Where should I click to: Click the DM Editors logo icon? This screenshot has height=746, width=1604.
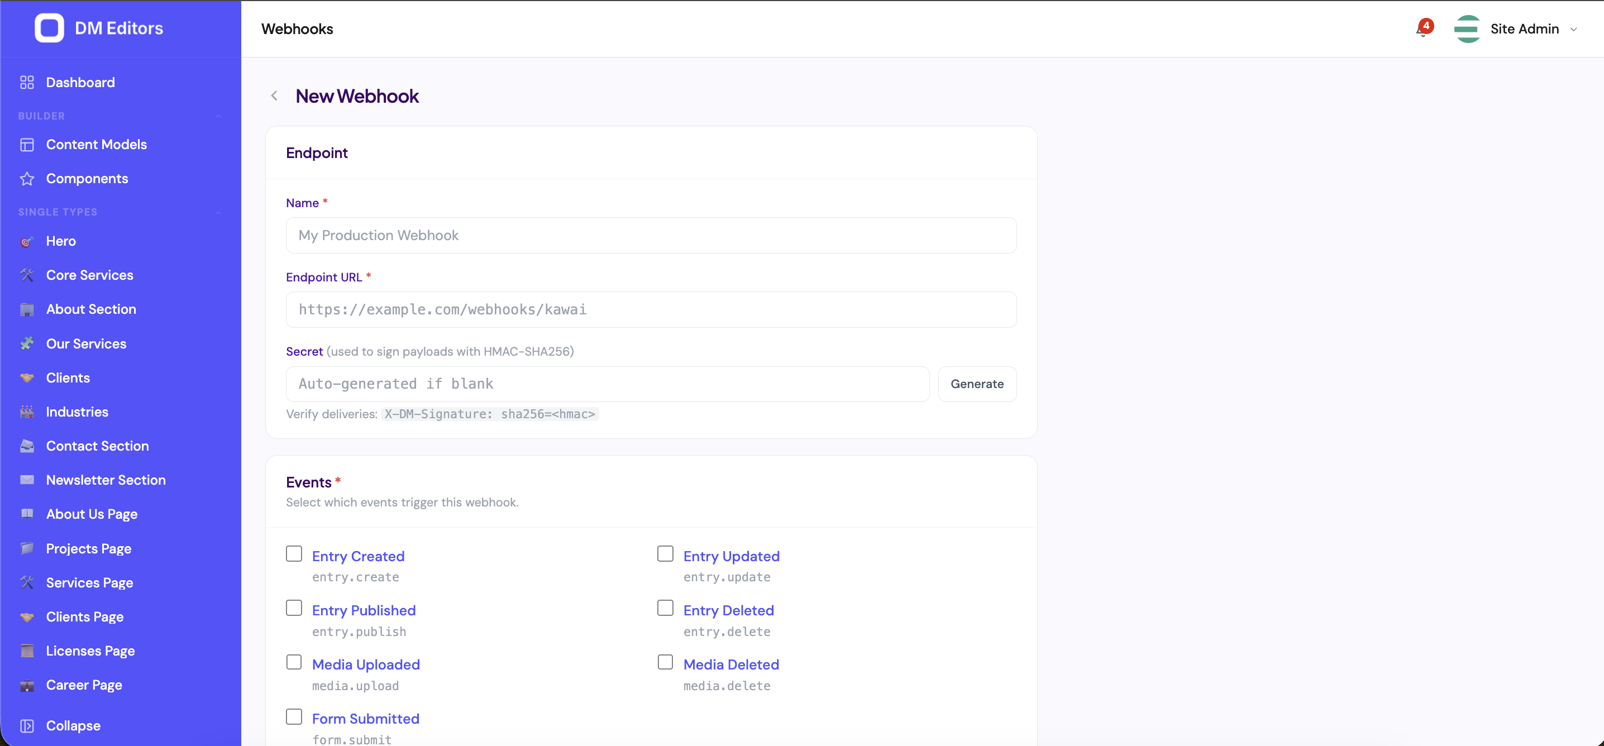pos(49,28)
